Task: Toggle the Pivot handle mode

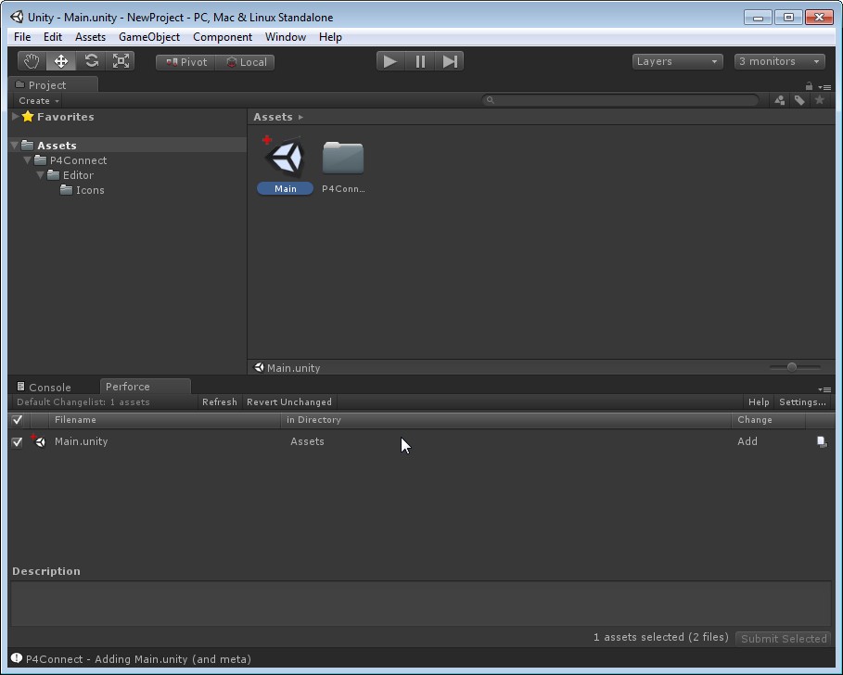Action: 186,62
